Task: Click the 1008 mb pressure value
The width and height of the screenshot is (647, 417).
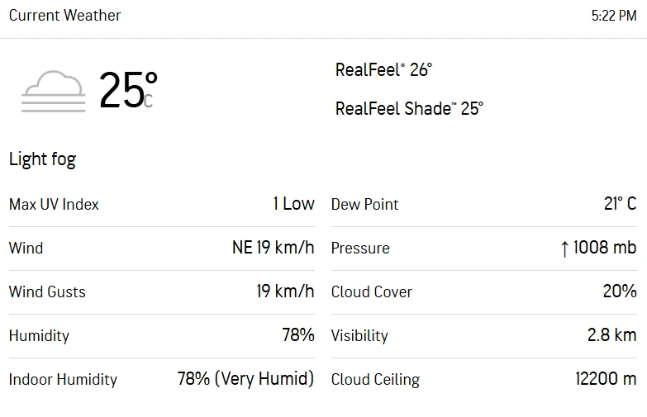Action: 605,248
